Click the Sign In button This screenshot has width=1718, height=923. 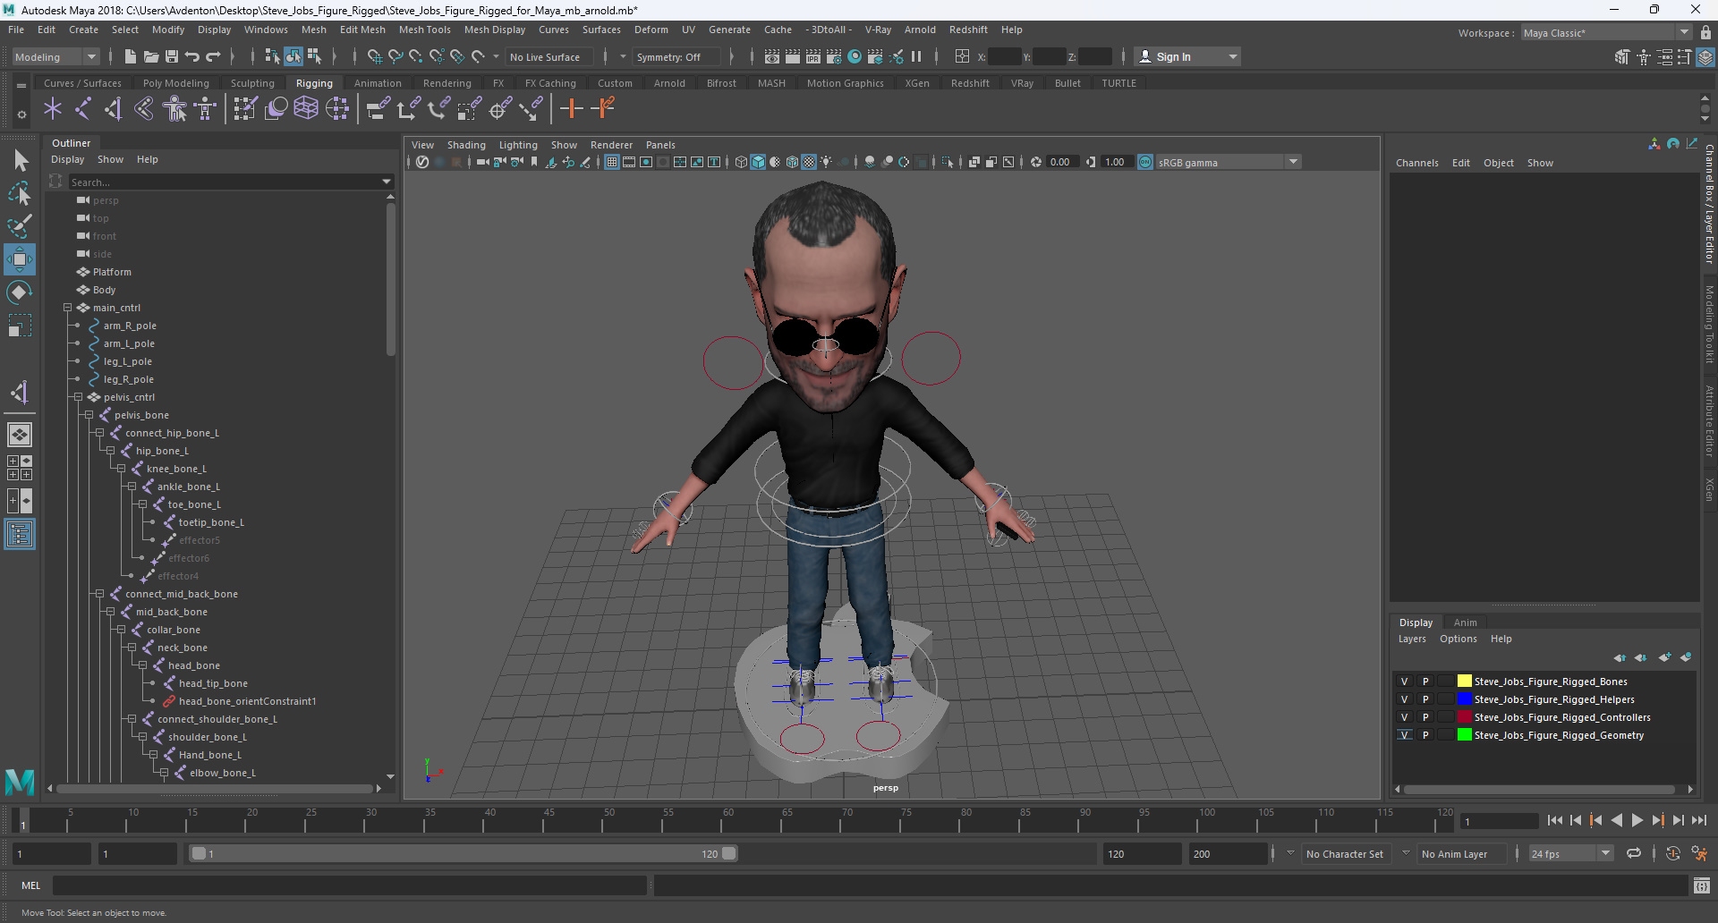tap(1186, 56)
